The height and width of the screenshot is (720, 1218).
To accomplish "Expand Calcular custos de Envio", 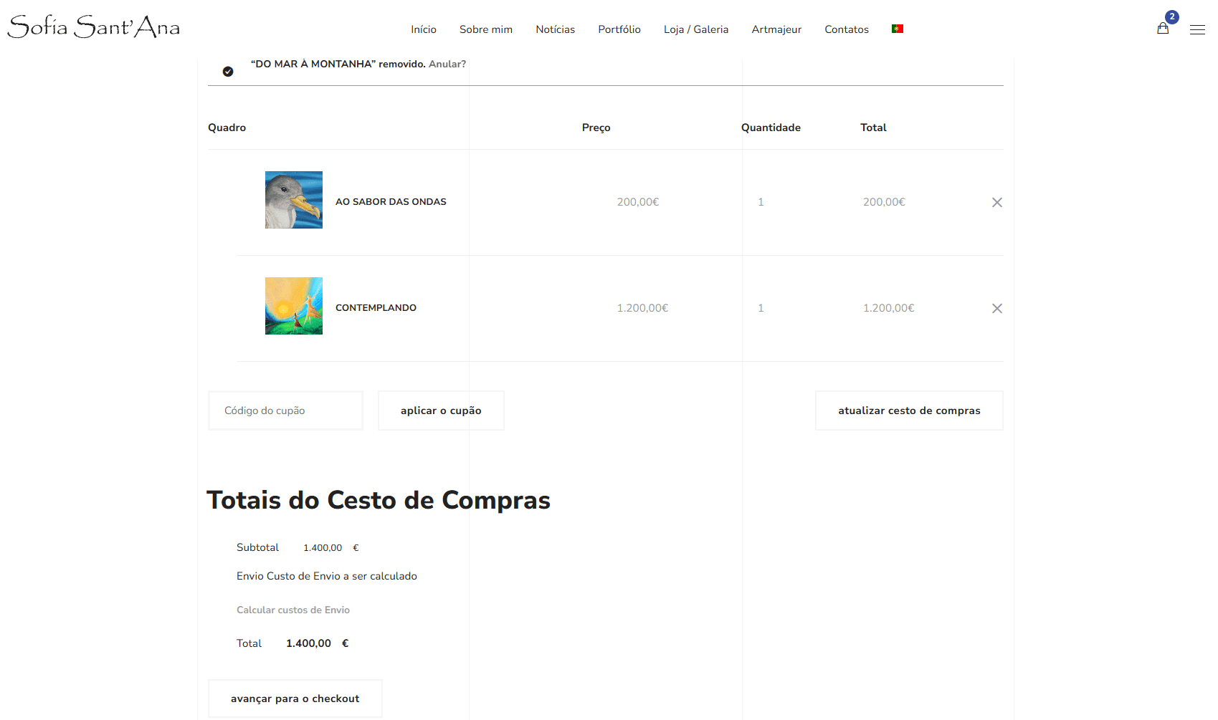I will coord(293,610).
